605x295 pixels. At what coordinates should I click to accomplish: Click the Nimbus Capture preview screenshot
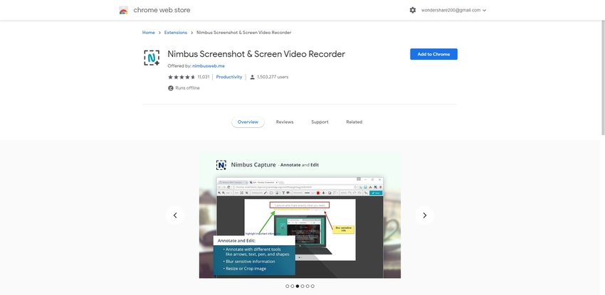[x=300, y=215]
